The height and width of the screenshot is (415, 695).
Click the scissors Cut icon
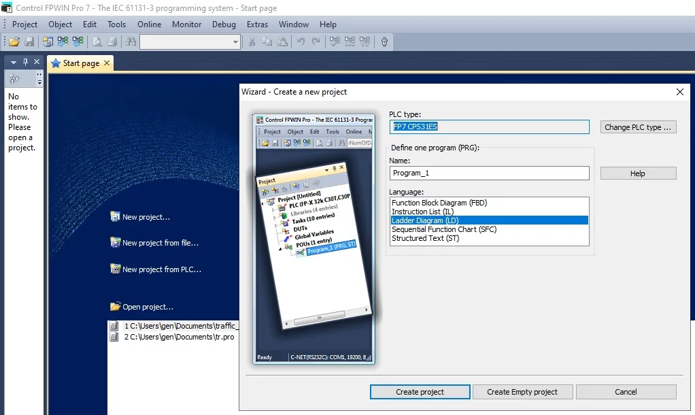(x=252, y=41)
